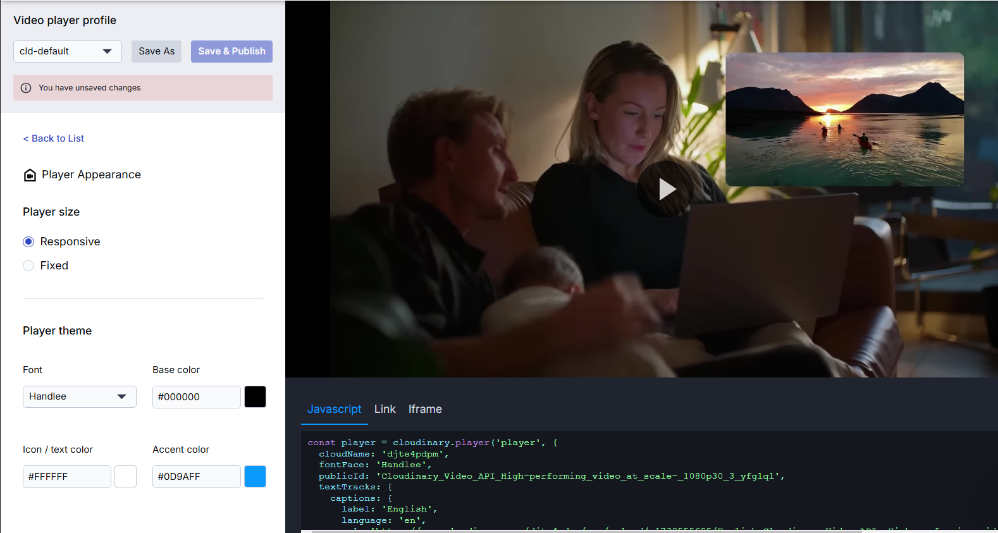Open the cld-default profile dropdown
Screen dimensions: 998x533
(68, 51)
